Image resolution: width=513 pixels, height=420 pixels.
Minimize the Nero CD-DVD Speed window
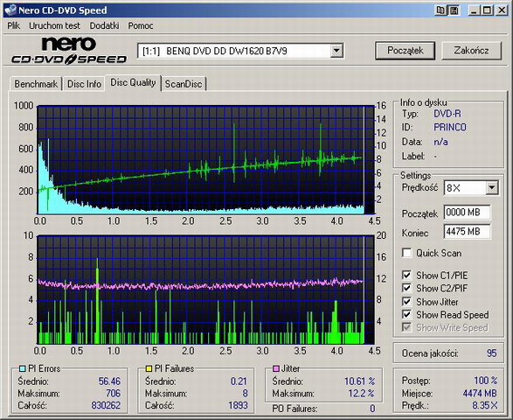point(474,10)
